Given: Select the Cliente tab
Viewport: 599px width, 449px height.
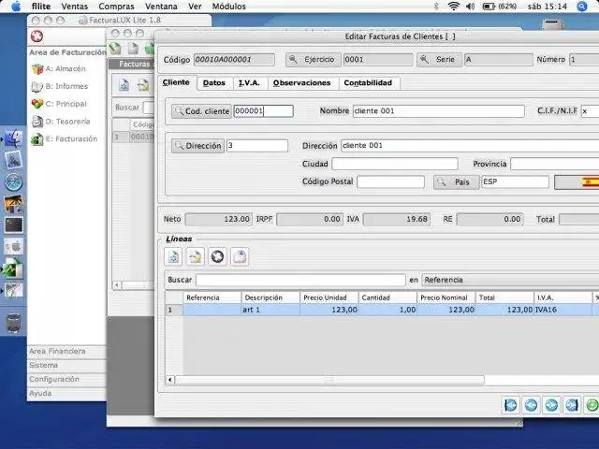Looking at the screenshot, I should tap(176, 82).
